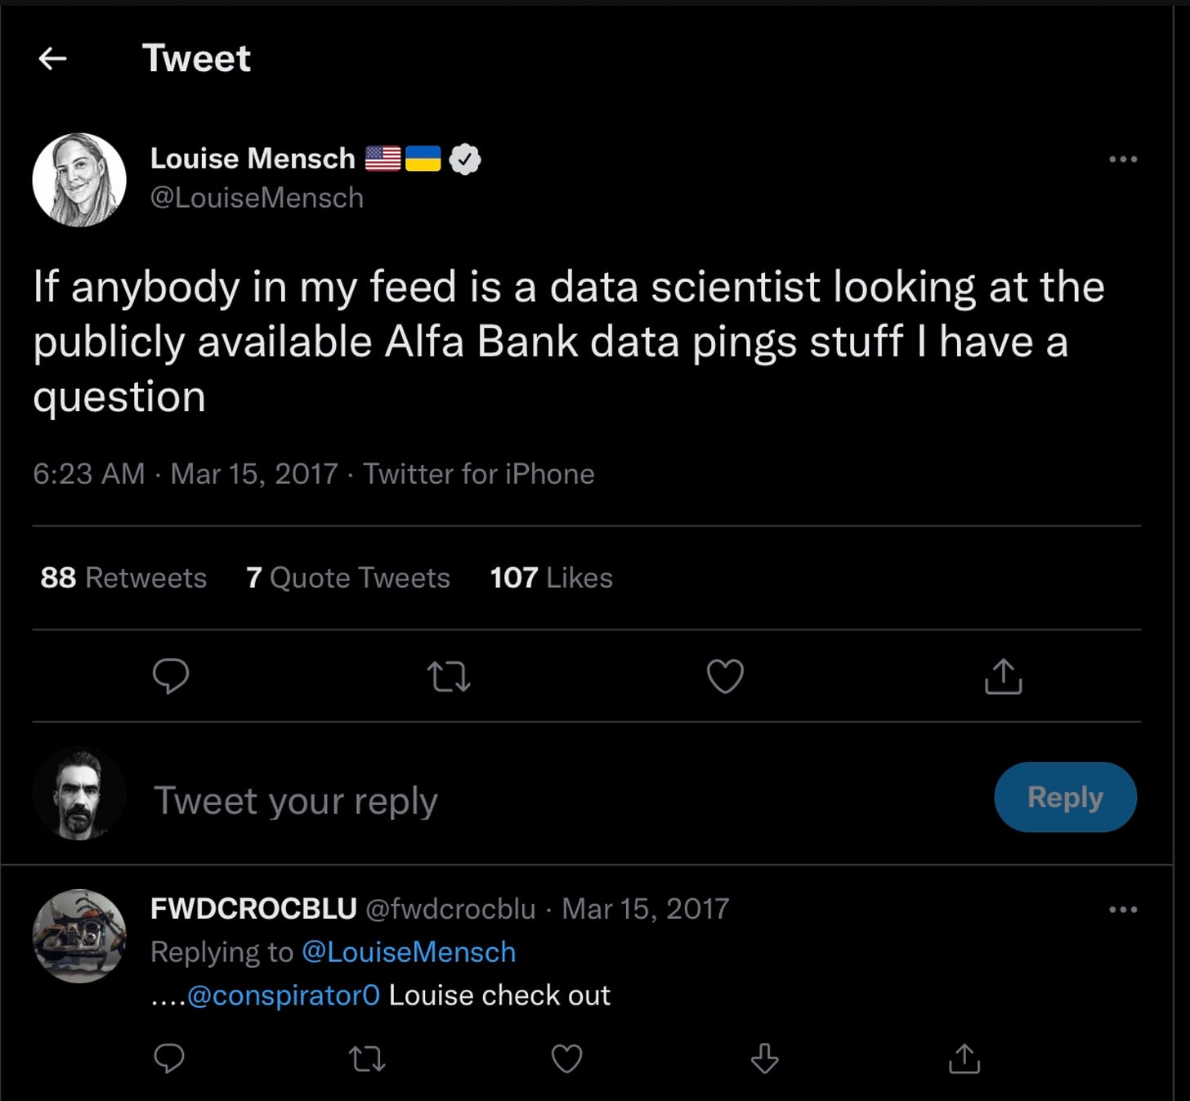Share the main tweet via share icon
The height and width of the screenshot is (1101, 1190).
(1004, 677)
